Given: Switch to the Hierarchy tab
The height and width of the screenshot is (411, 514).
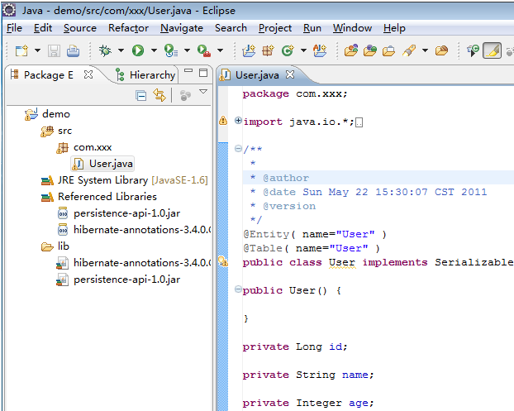Looking at the screenshot, I should pos(150,75).
